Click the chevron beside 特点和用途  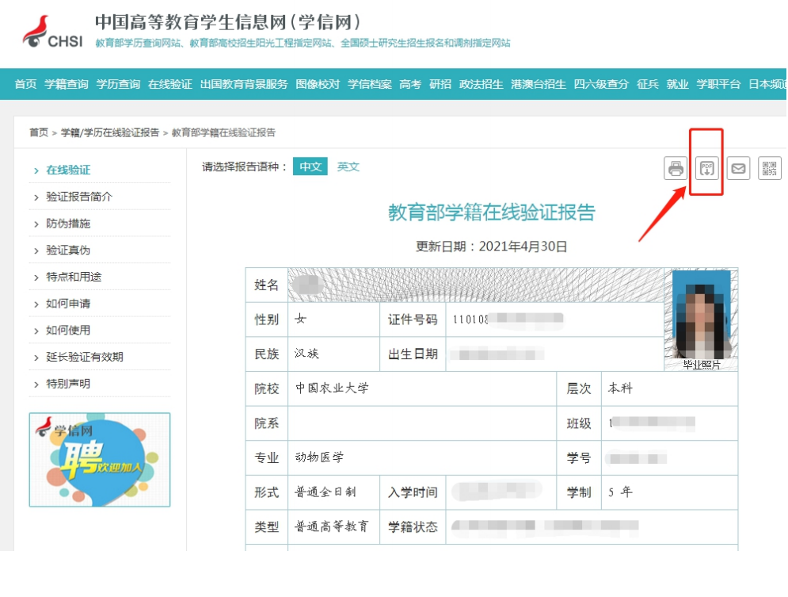tap(36, 277)
